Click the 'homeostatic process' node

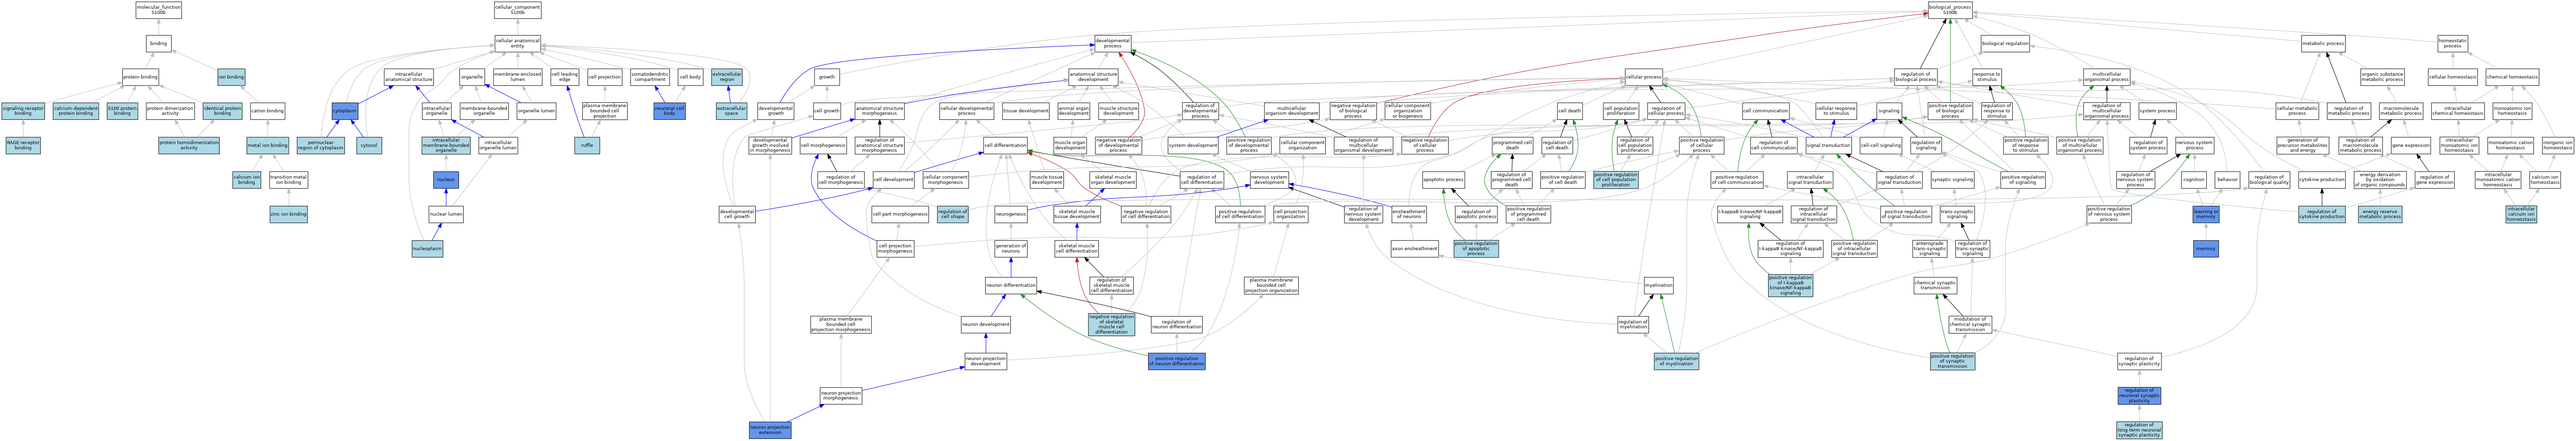2452,44
